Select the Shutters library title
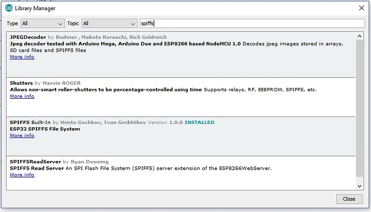This screenshot has width=371, height=212. 22,83
